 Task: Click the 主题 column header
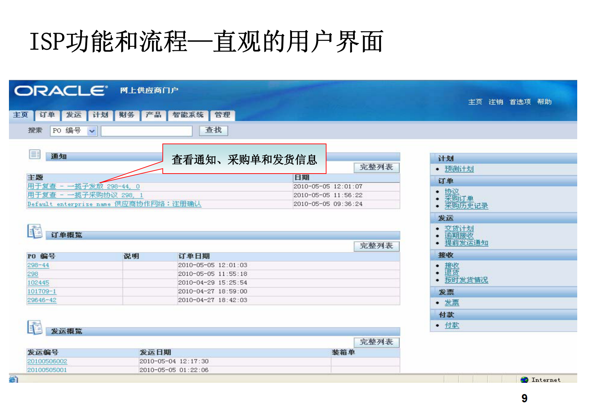pyautogui.click(x=35, y=178)
